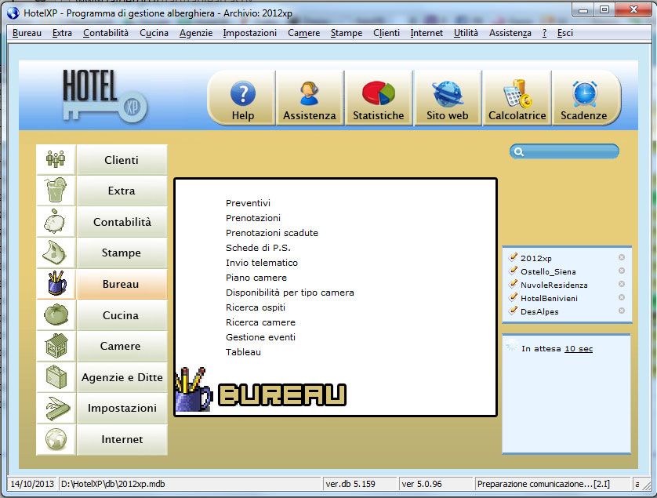Click the Extra drink glass icon
Image resolution: width=657 pixels, height=498 pixels.
click(x=56, y=191)
